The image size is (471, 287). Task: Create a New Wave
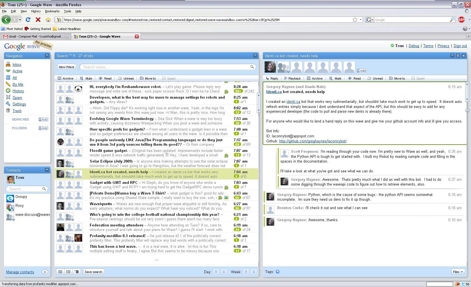pos(66,67)
